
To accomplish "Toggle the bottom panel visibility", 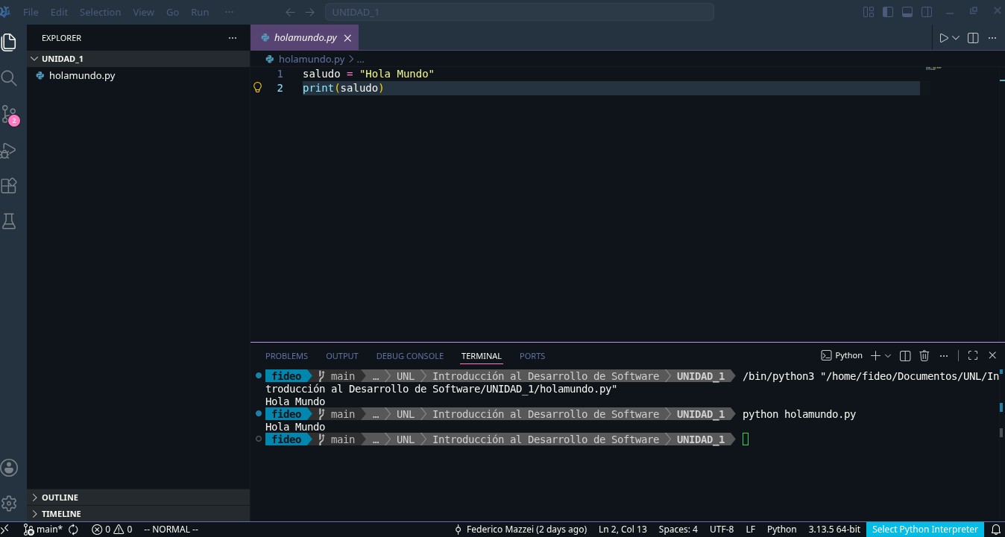I will (907, 12).
